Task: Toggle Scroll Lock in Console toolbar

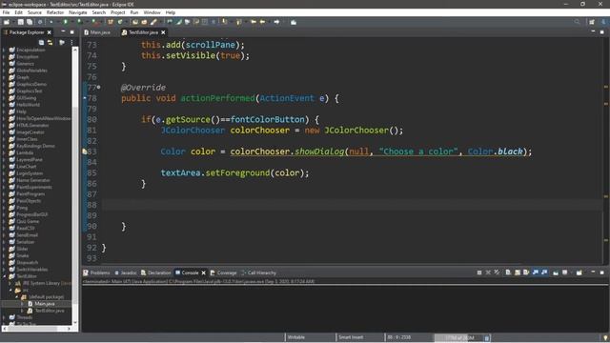Action: point(517,272)
